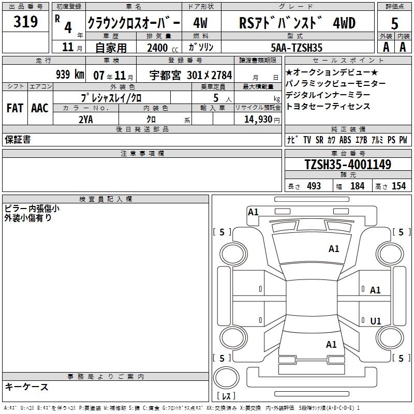Select the 保証書 entry under 後日発送部品
The height and width of the screenshot is (414, 414).
(x=18, y=139)
